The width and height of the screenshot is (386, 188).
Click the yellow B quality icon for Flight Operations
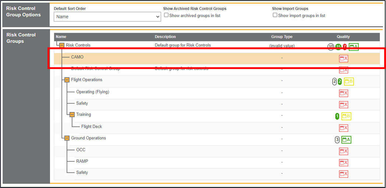pos(348,82)
